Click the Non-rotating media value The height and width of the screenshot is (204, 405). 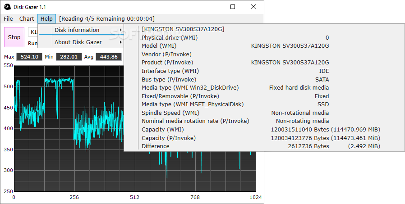(x=303, y=121)
